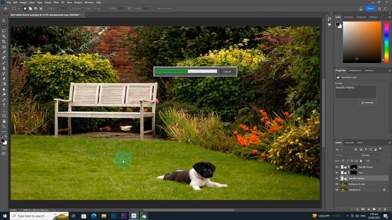Viewport: 392px width, 220px height.
Task: Click the Windows taskbar search box
Action: pyautogui.click(x=39, y=216)
